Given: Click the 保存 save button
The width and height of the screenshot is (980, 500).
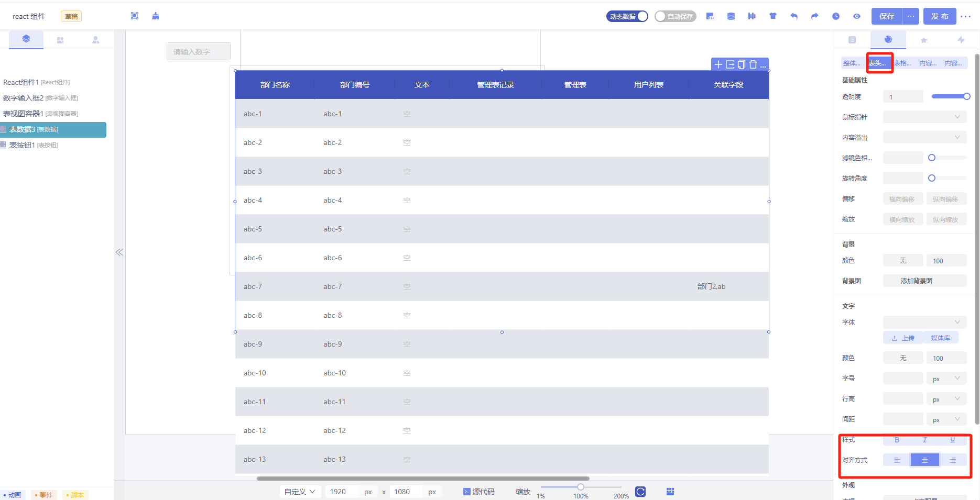Looking at the screenshot, I should pyautogui.click(x=887, y=16).
